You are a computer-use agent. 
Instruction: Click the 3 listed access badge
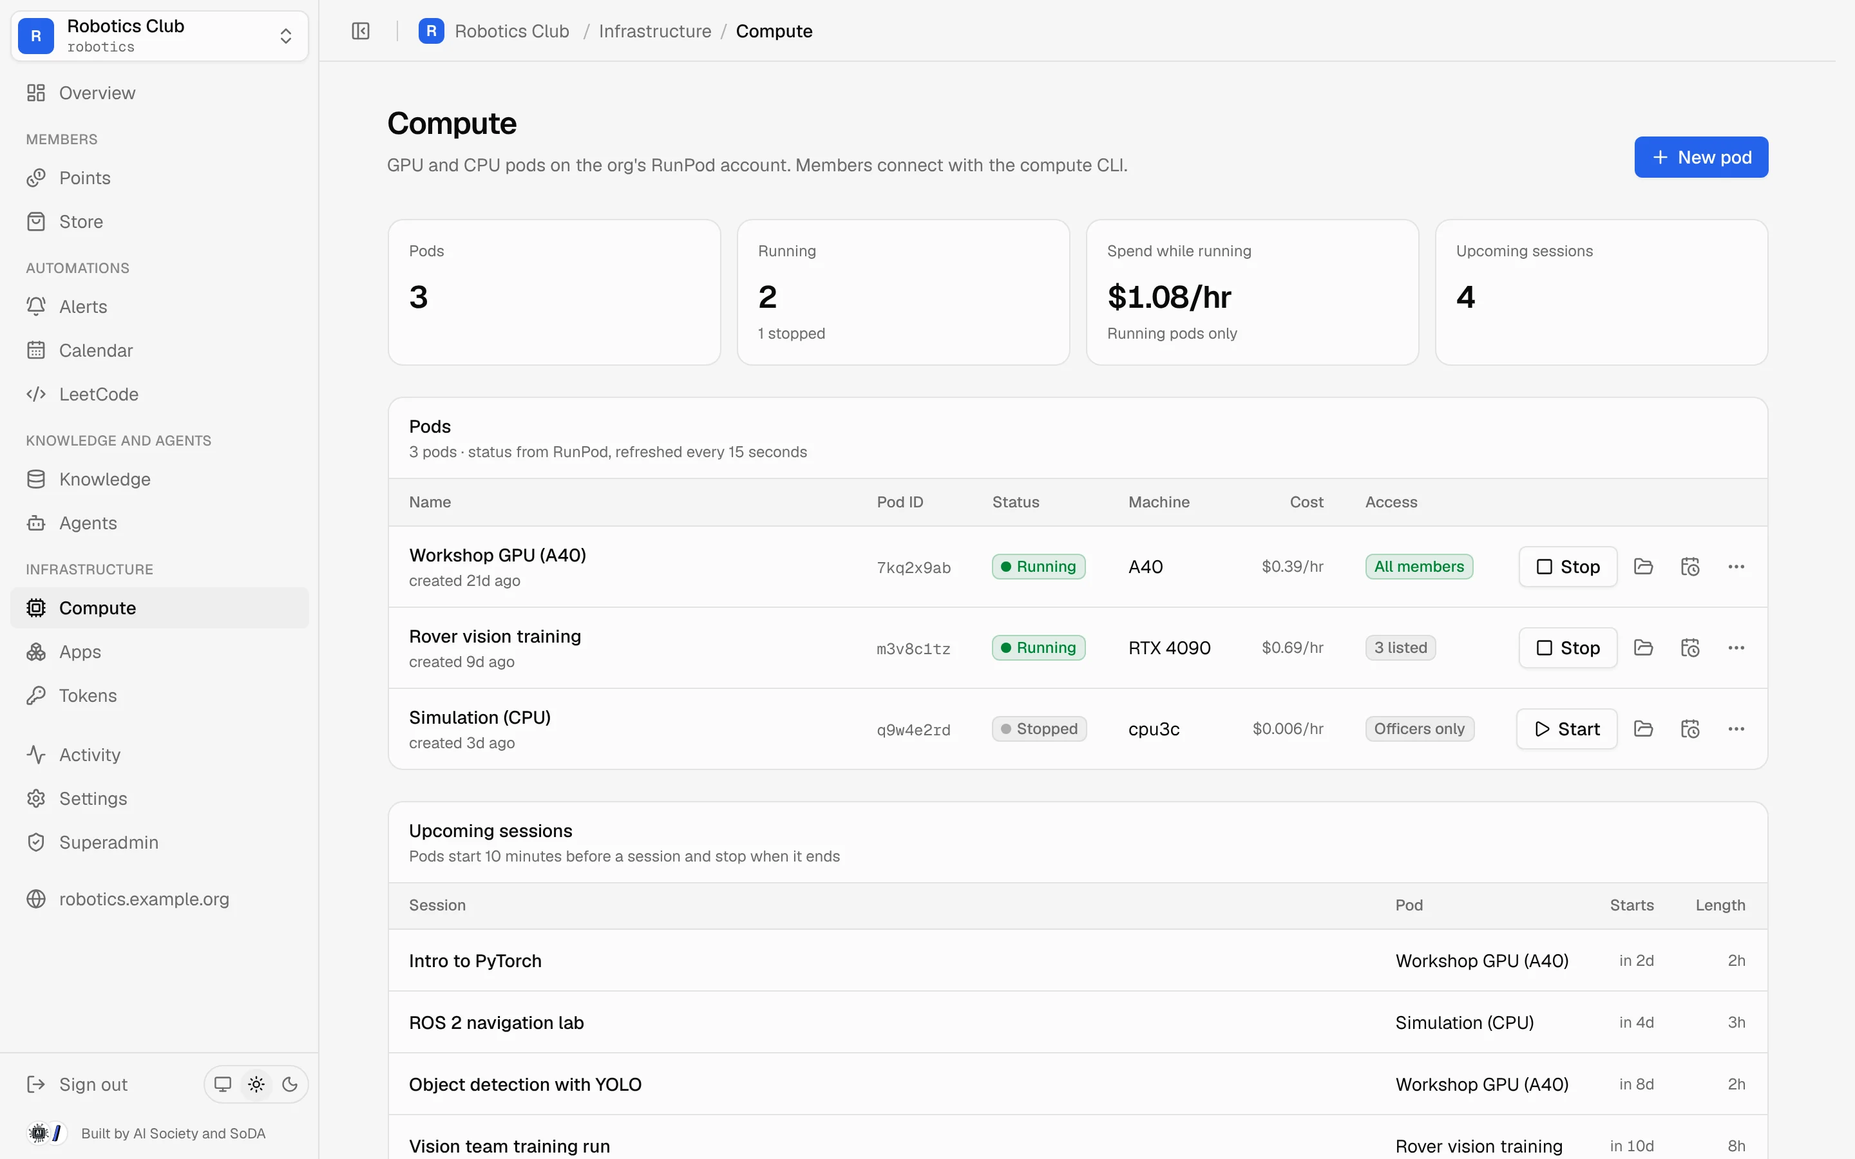pos(1400,648)
